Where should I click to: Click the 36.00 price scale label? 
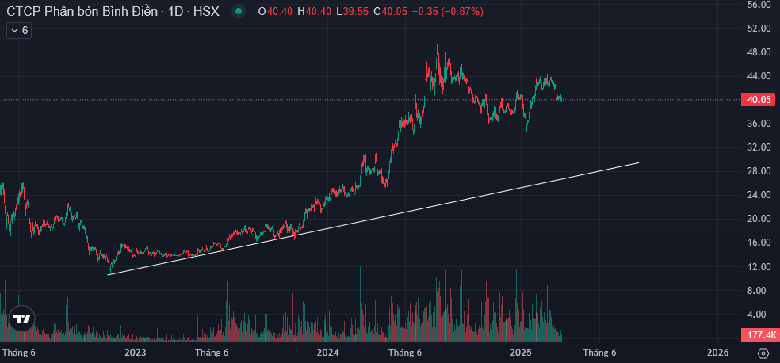coord(759,124)
